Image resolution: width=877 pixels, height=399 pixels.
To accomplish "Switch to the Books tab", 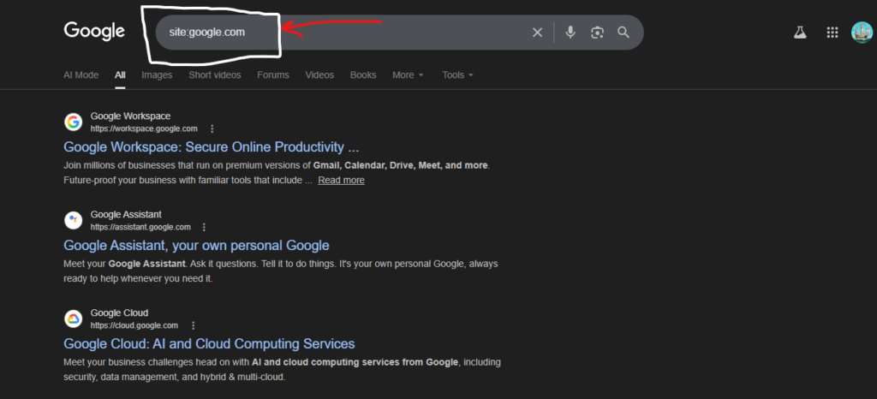I will [363, 74].
